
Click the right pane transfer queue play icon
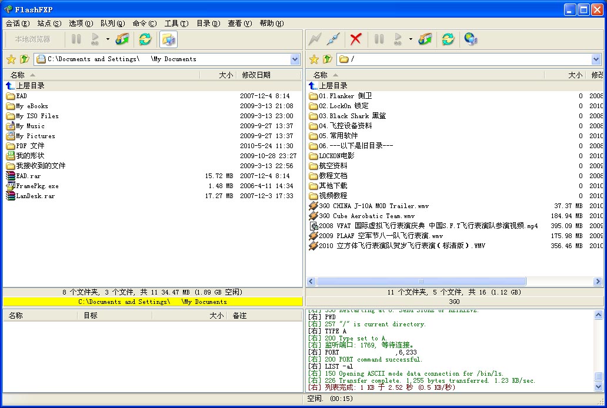398,39
